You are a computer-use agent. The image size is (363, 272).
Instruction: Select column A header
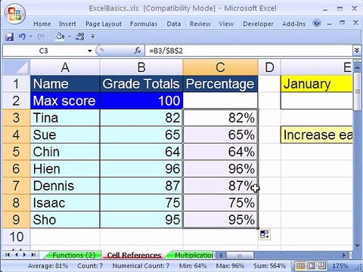pos(65,67)
